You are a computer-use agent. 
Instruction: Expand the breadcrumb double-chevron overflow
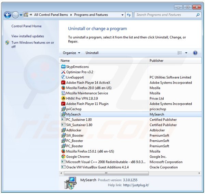click(31, 15)
